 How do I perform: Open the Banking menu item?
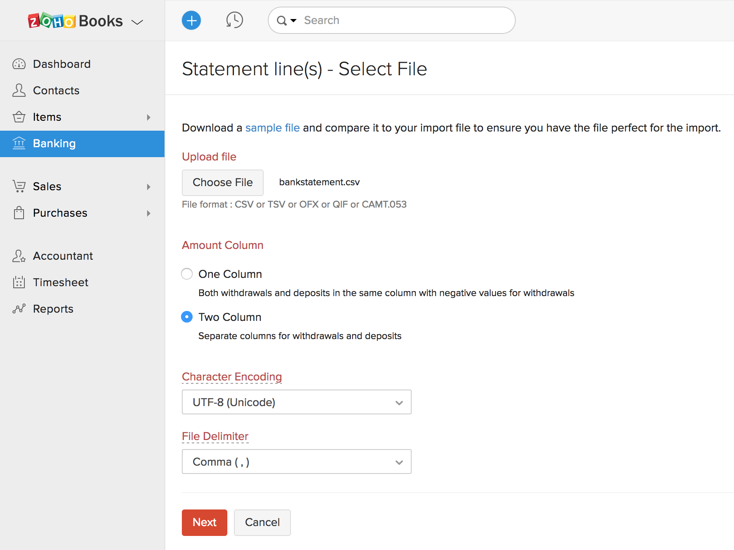(54, 143)
